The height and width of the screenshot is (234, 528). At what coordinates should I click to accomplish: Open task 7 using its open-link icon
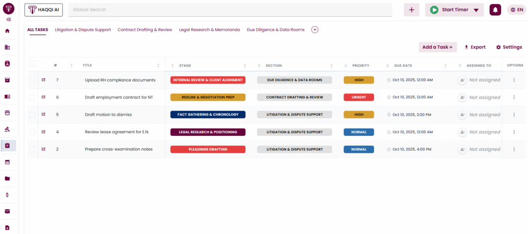[x=43, y=80]
